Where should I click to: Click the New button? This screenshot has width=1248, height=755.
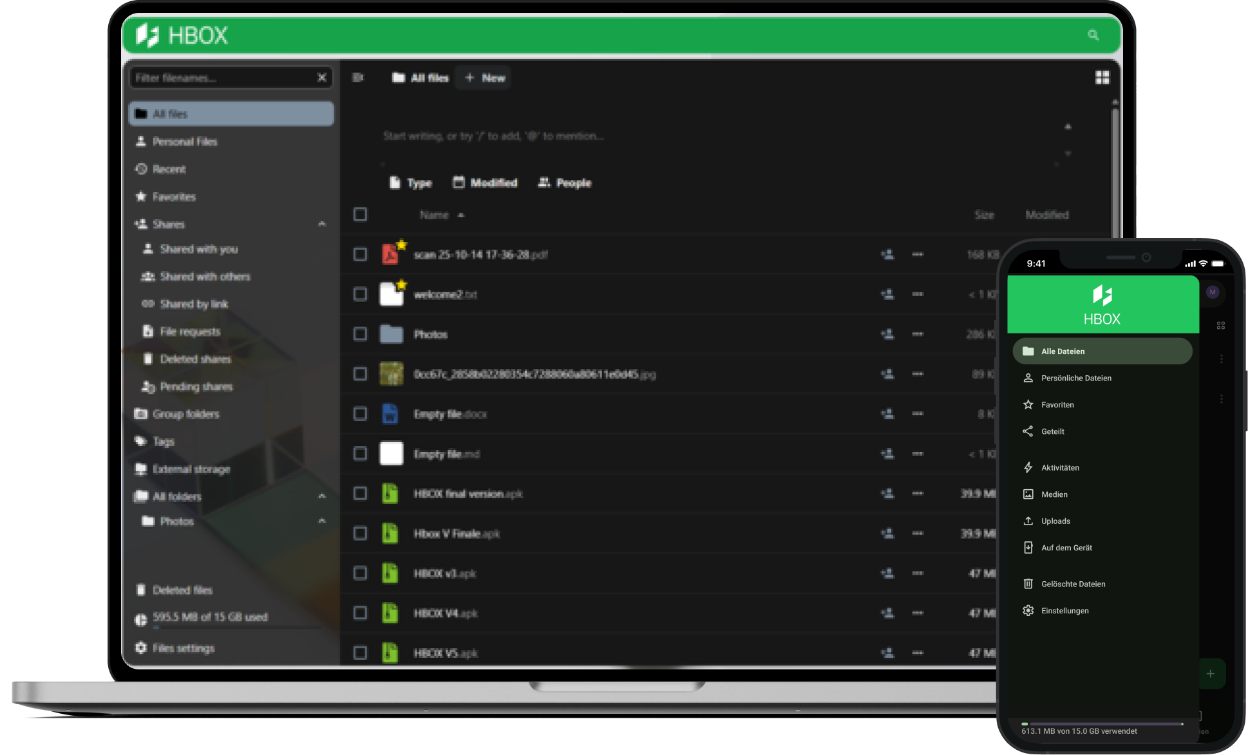click(x=484, y=78)
